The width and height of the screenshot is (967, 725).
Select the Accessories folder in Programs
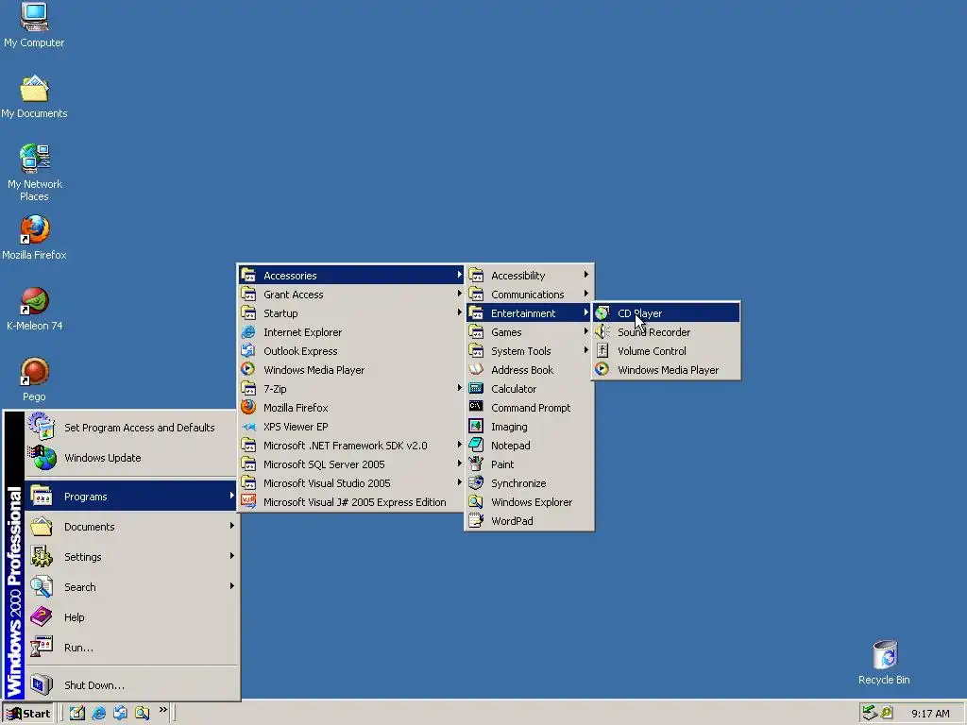[350, 275]
